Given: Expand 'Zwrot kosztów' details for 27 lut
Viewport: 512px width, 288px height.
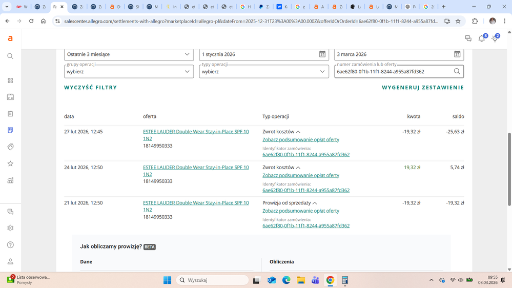Looking at the screenshot, I should pyautogui.click(x=298, y=132).
